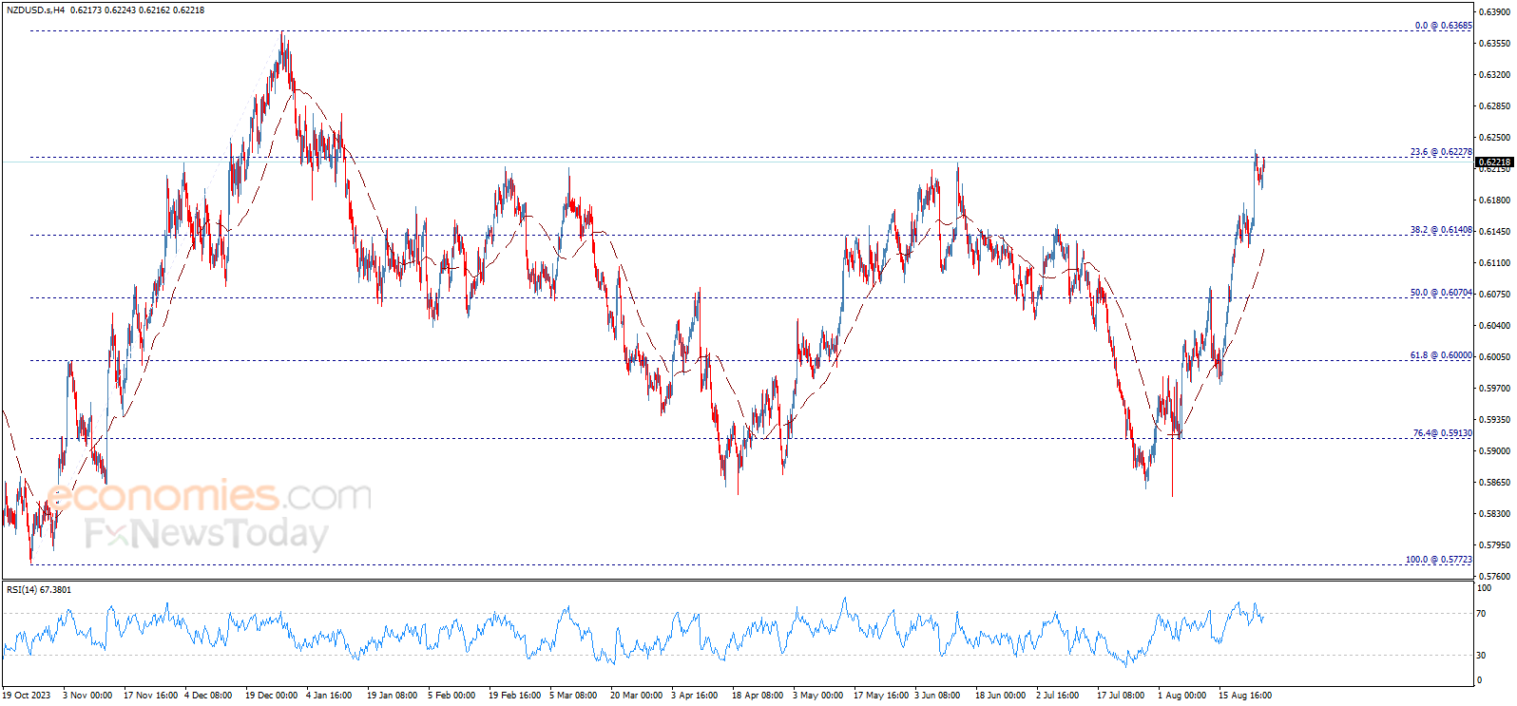
Task: Click the 0.60750 price axis value
Action: [1496, 294]
